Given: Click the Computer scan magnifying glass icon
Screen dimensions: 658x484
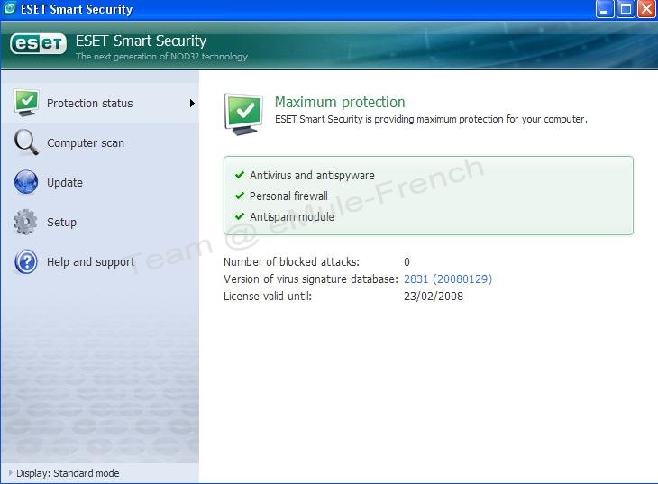Looking at the screenshot, I should pos(26,142).
